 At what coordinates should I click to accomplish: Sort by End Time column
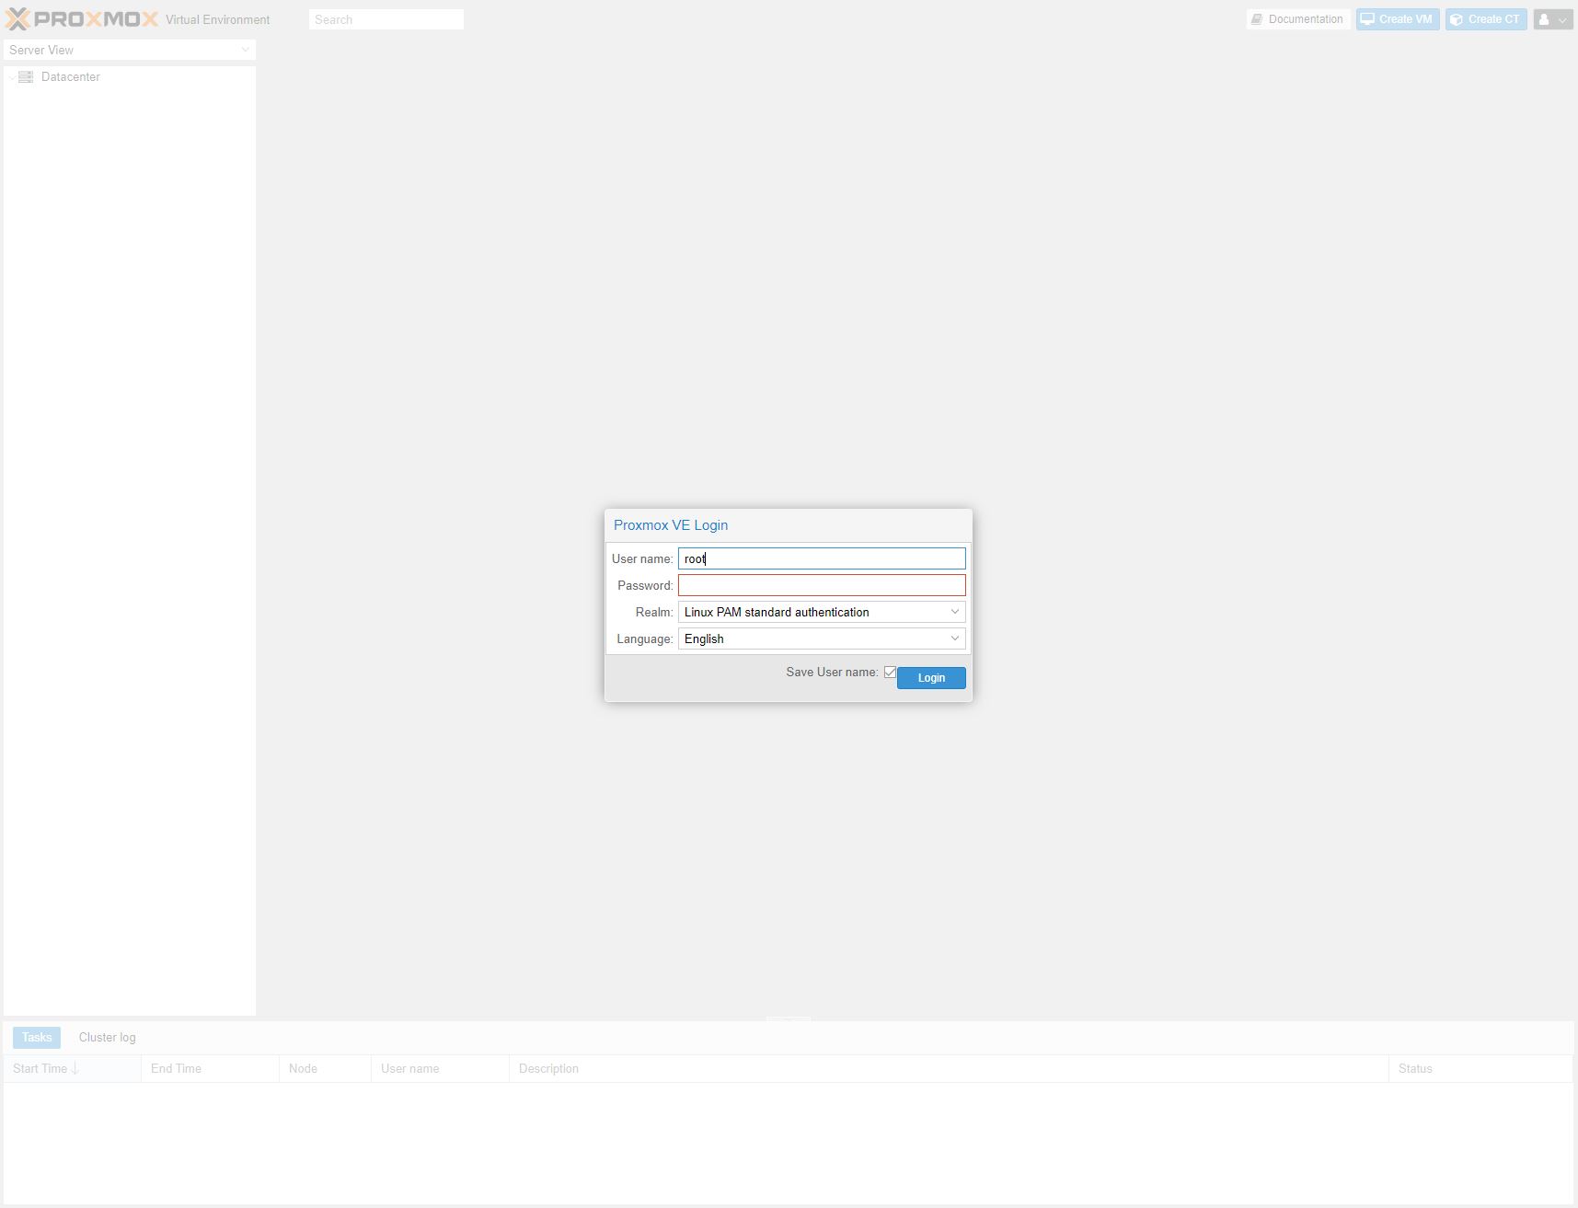pyautogui.click(x=210, y=1069)
